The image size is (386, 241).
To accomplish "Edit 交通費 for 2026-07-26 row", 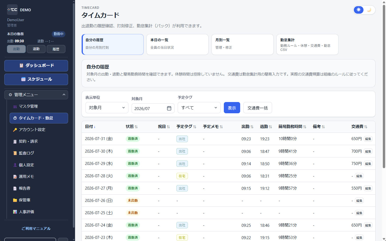I will click(x=359, y=201).
